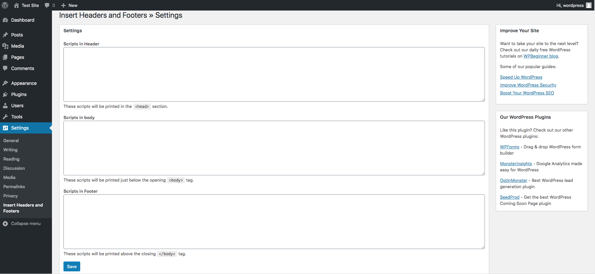Open the New content menu
The height and width of the screenshot is (274, 595).
(x=69, y=5)
